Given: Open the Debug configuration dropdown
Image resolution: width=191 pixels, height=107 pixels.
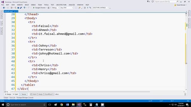Looking at the screenshot, I should coord(56,8).
